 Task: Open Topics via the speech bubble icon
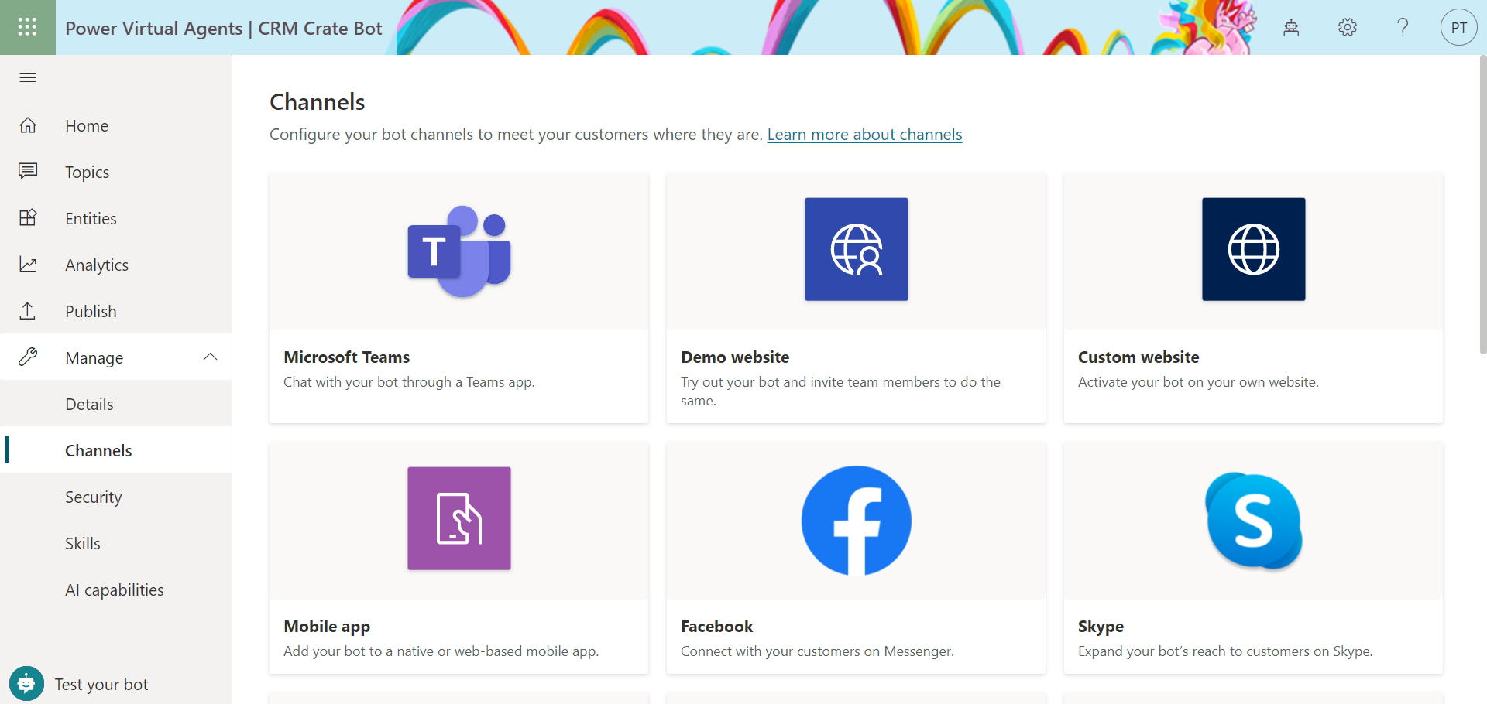pos(27,171)
